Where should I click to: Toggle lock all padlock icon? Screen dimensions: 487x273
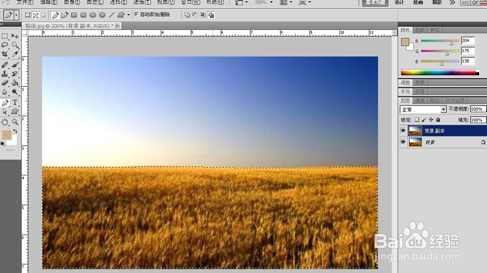point(438,119)
